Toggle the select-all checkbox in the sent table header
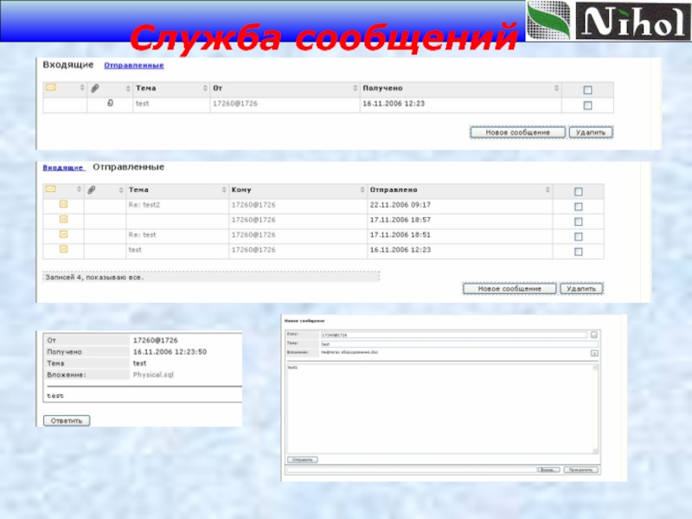The image size is (692, 519). [x=578, y=191]
